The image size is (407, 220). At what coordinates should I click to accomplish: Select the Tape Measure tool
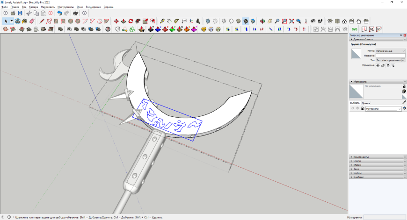162,21
